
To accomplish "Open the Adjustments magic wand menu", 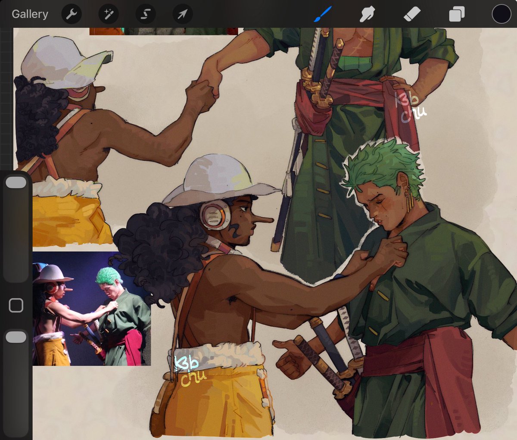I will point(109,14).
